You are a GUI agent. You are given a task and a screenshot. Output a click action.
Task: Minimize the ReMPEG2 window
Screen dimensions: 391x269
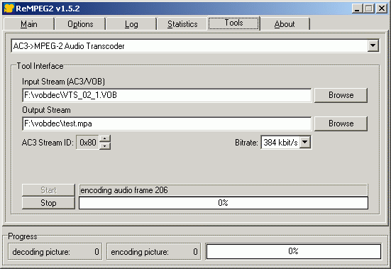point(357,9)
